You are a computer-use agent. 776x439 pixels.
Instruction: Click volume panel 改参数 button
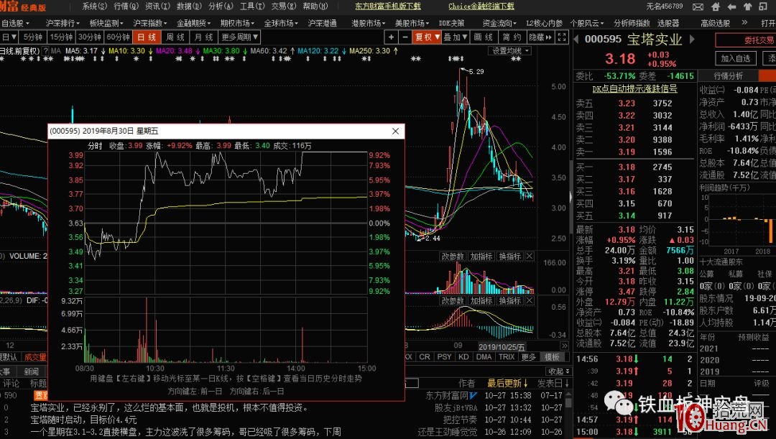tap(453, 257)
